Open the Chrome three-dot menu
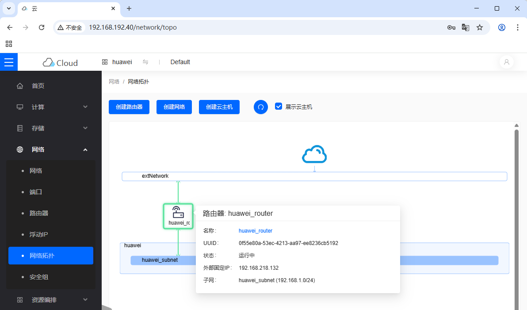 pos(518,27)
